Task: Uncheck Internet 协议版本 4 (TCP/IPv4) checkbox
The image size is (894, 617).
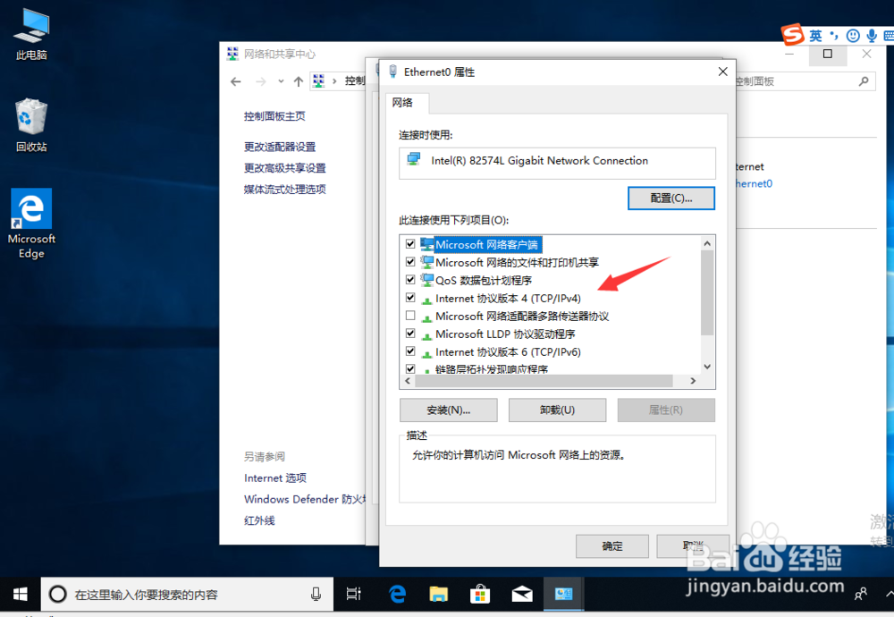Action: click(x=410, y=297)
